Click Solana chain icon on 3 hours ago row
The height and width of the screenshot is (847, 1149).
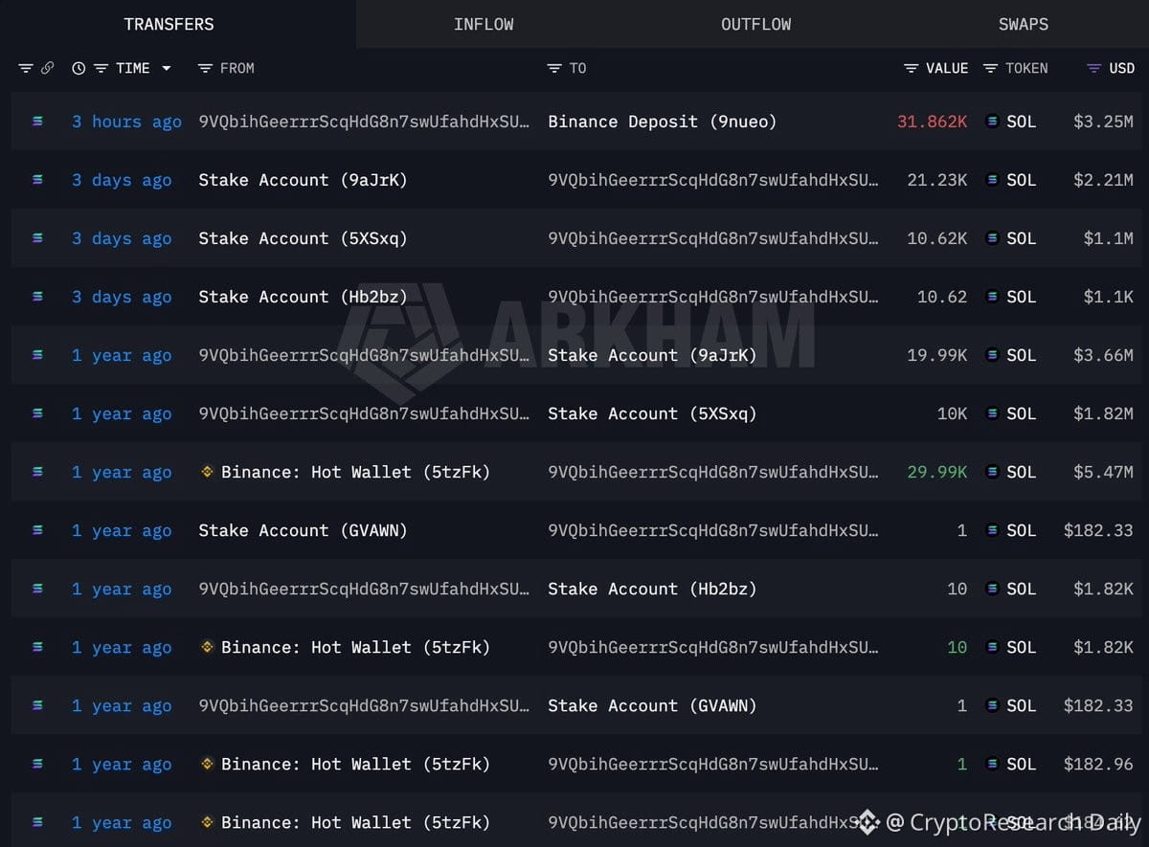(37, 122)
